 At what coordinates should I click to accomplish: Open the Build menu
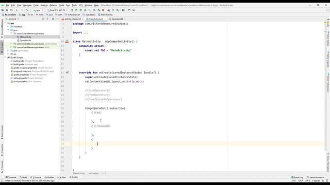[x=62, y=5]
